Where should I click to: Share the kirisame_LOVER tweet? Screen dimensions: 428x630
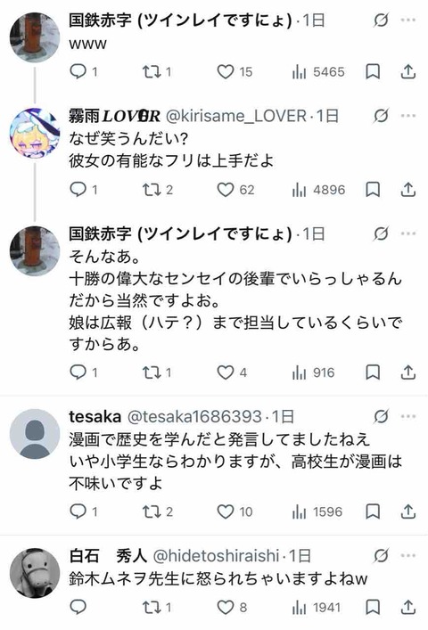(407, 190)
